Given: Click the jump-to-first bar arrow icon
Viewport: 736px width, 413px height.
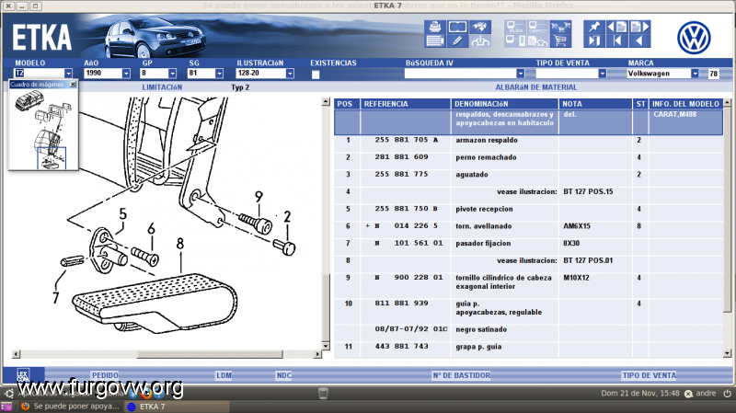Looking at the screenshot, I should (x=616, y=40).
